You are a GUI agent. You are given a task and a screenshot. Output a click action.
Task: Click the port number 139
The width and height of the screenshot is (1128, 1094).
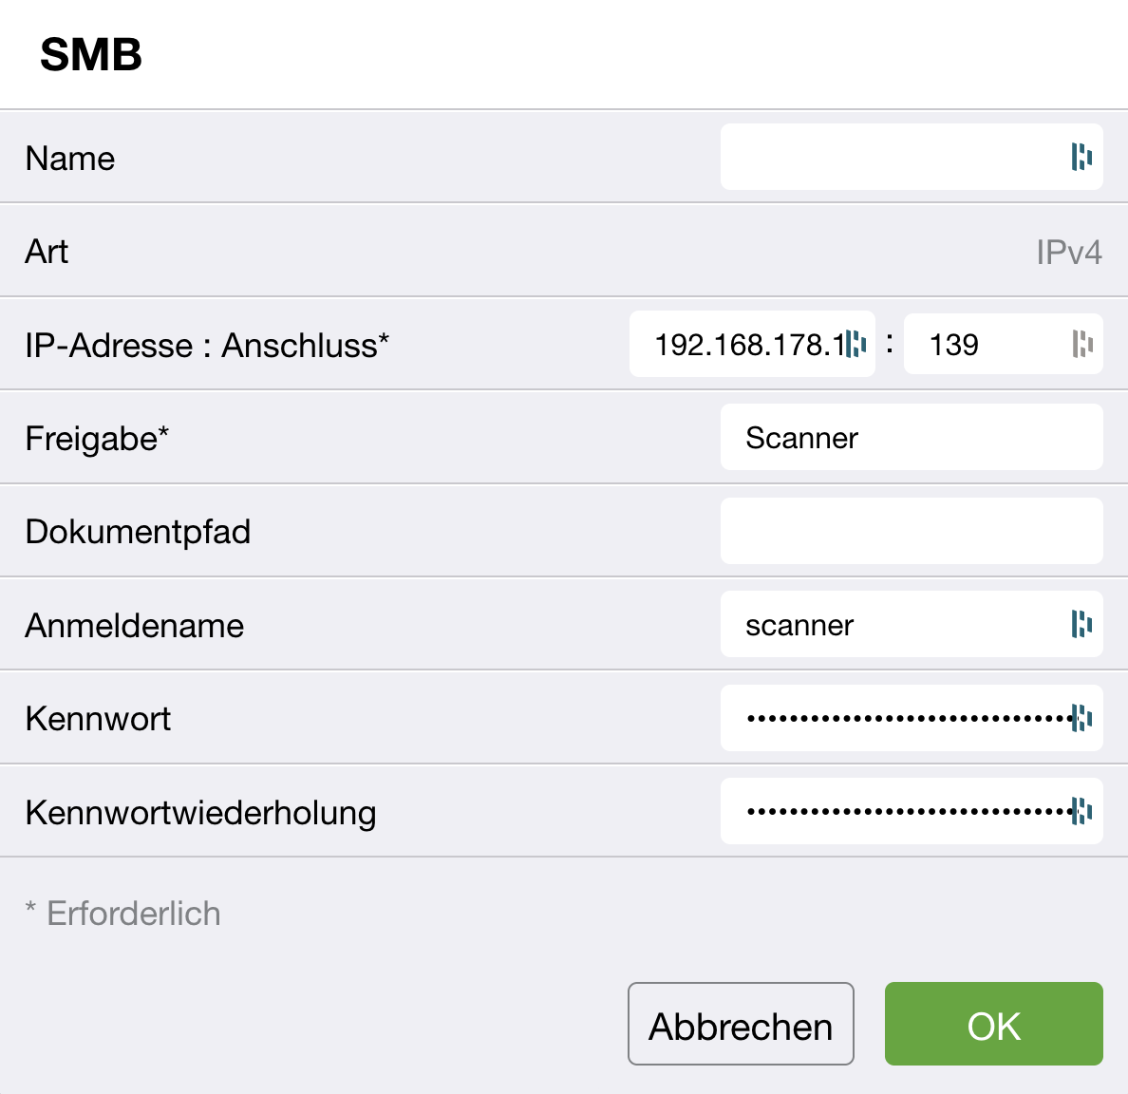pos(954,344)
